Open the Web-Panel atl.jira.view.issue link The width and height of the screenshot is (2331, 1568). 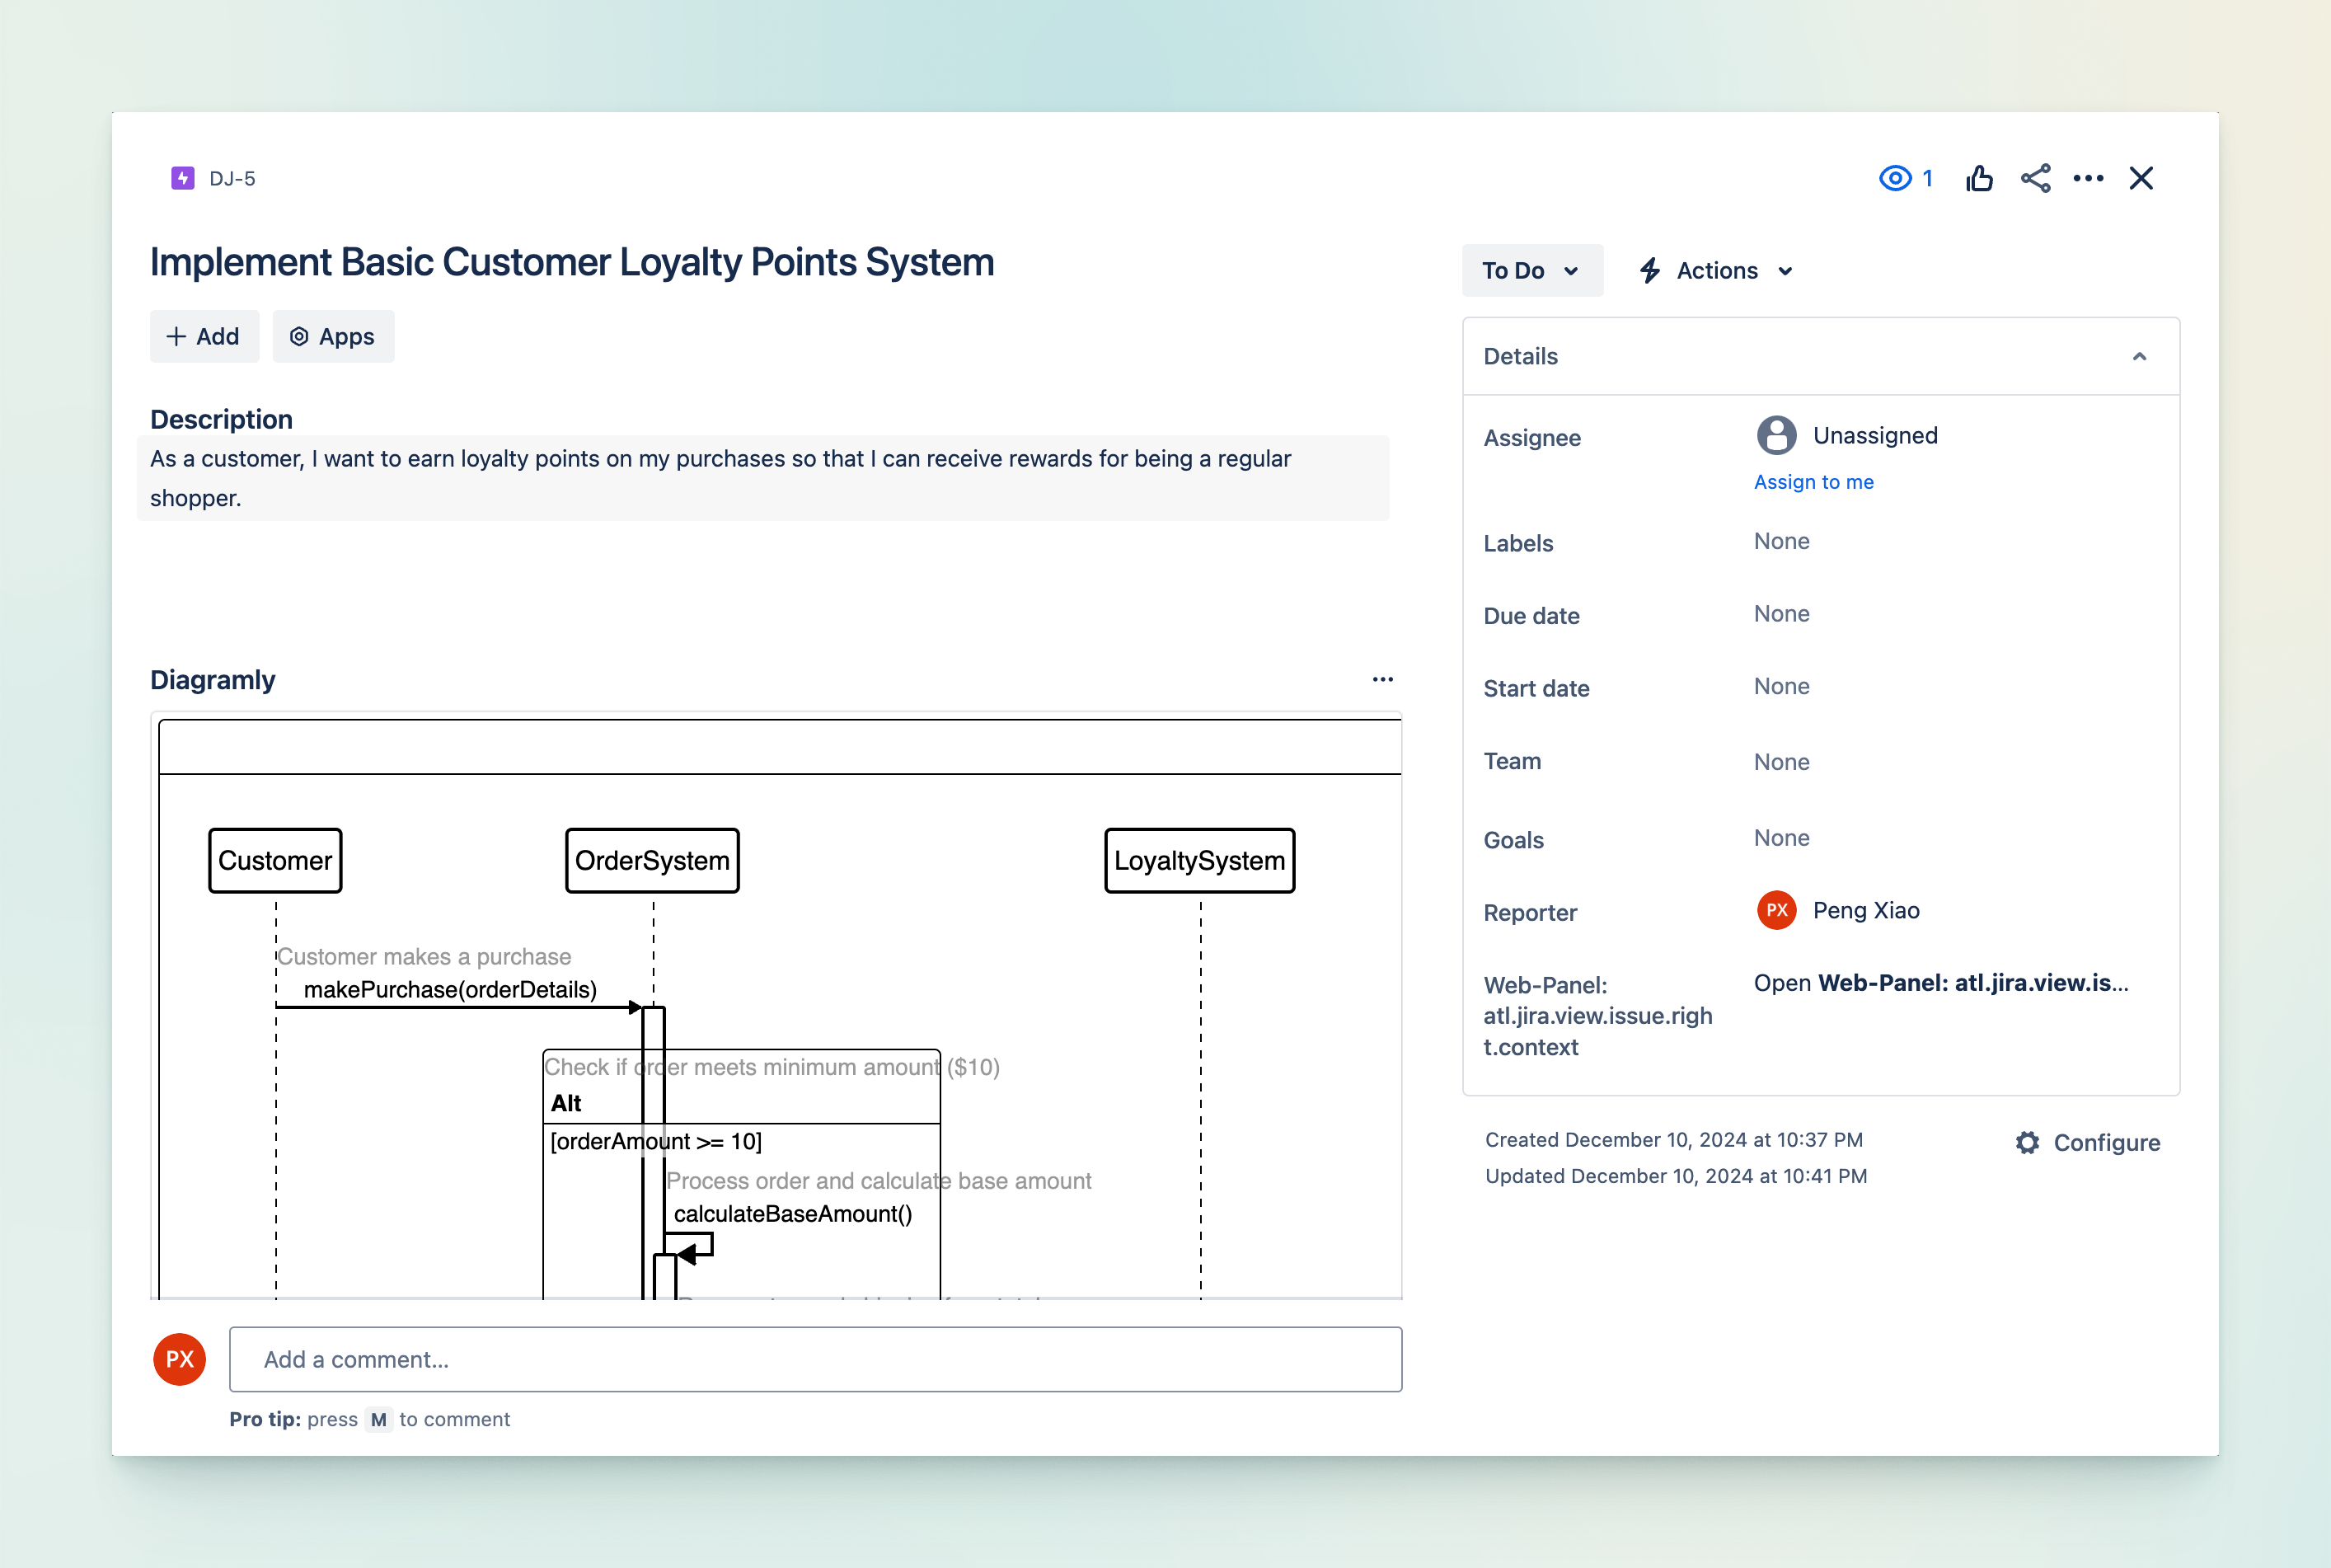pos(1941,984)
